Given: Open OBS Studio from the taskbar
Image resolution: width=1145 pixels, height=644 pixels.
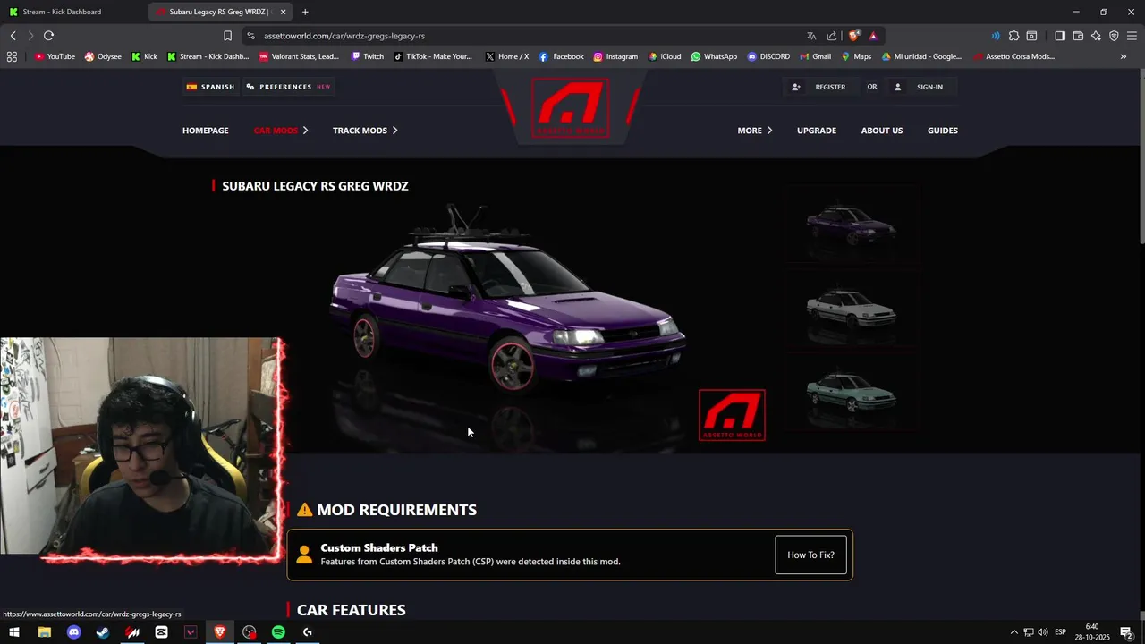Looking at the screenshot, I should 249,632.
